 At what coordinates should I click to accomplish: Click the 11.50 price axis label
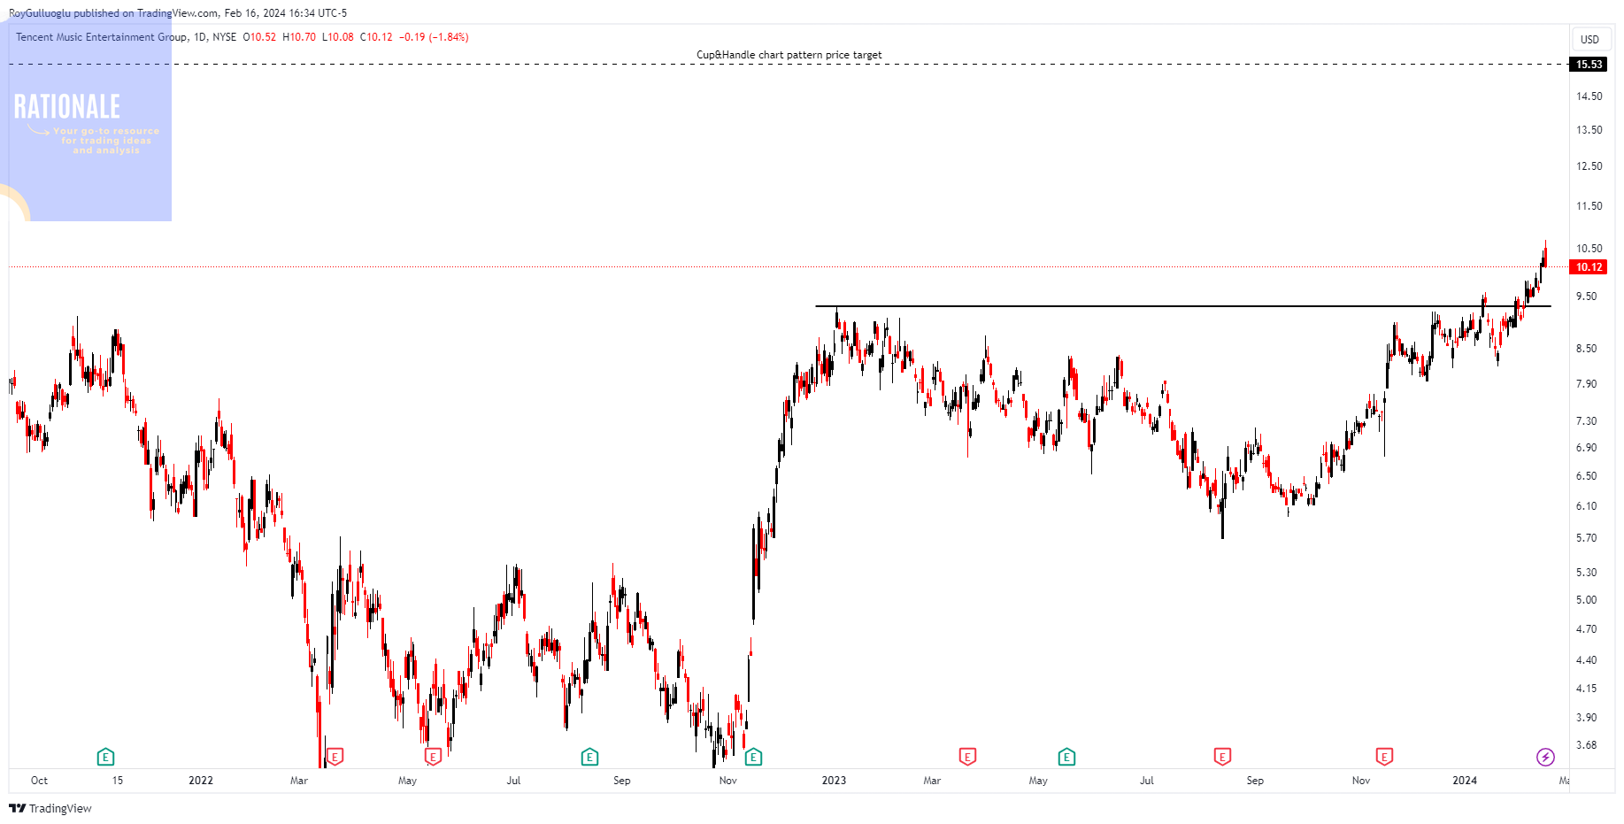(1589, 206)
